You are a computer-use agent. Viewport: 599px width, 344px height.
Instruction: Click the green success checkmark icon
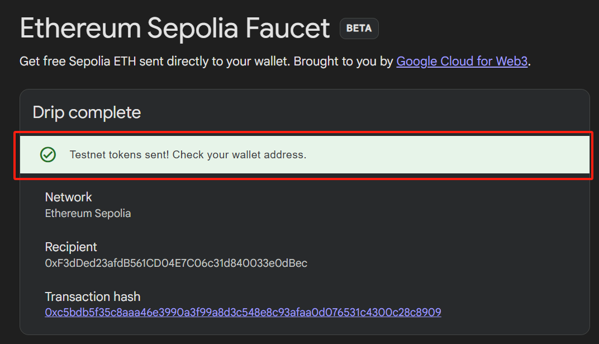(48, 154)
